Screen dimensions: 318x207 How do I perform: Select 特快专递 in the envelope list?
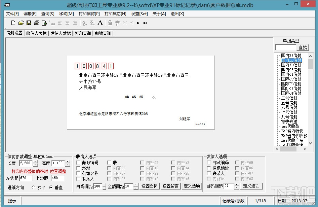pos(289,122)
